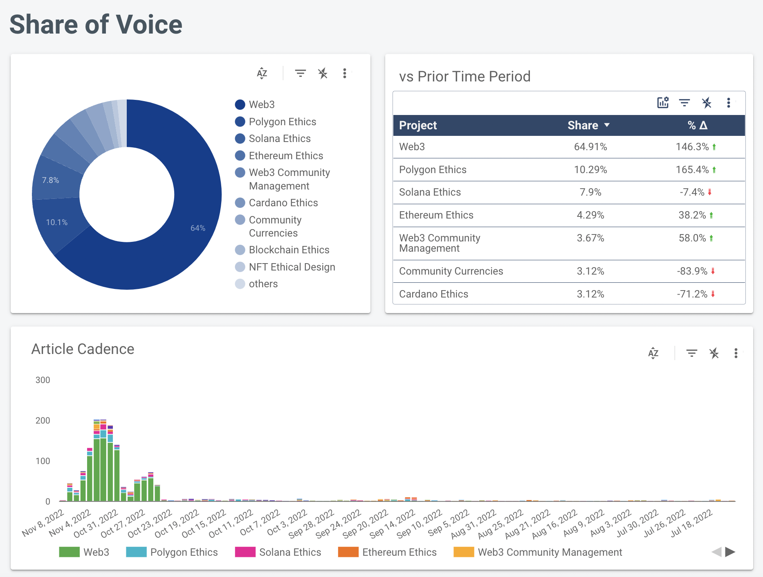Screen dimensions: 763x577
Task: Toggle Blockchain Ethics in donut legend
Action: [282, 250]
